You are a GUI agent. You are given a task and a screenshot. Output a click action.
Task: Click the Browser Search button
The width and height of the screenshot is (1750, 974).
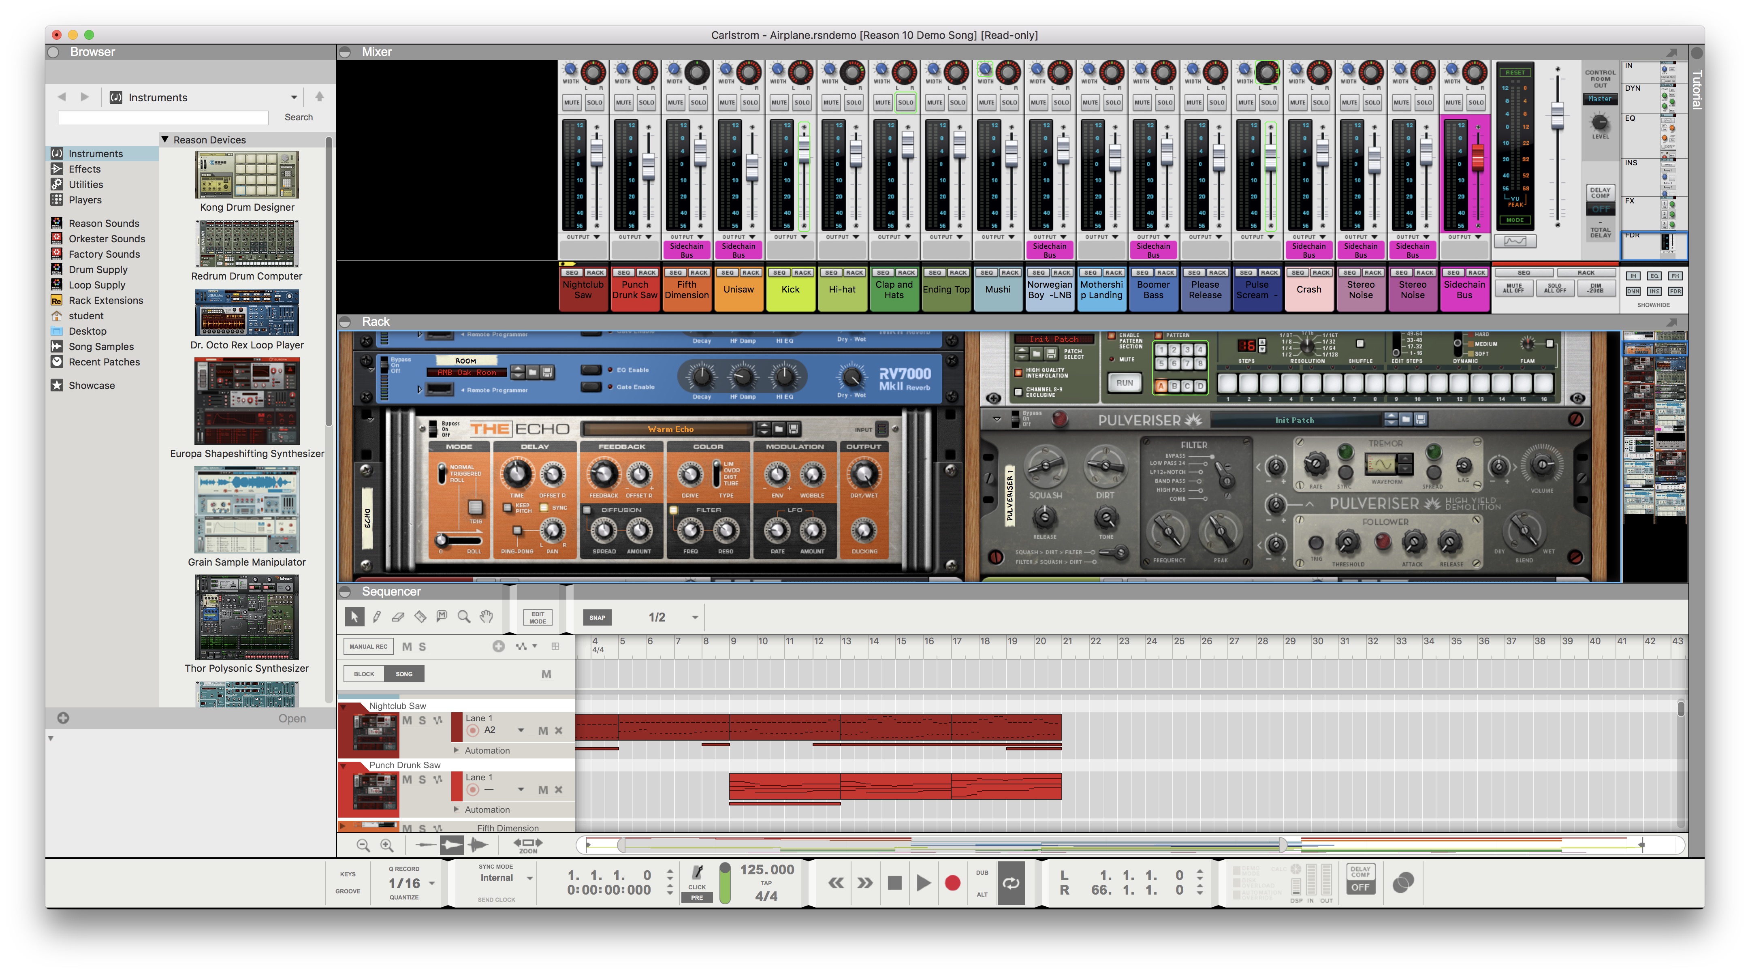click(x=298, y=117)
